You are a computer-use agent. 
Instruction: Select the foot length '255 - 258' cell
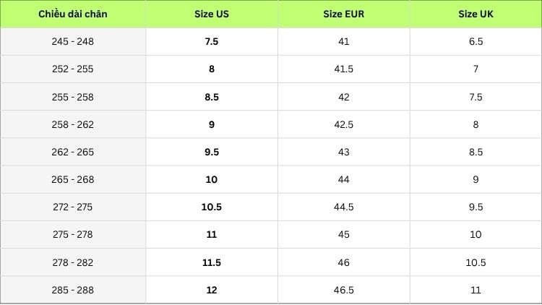pos(73,97)
